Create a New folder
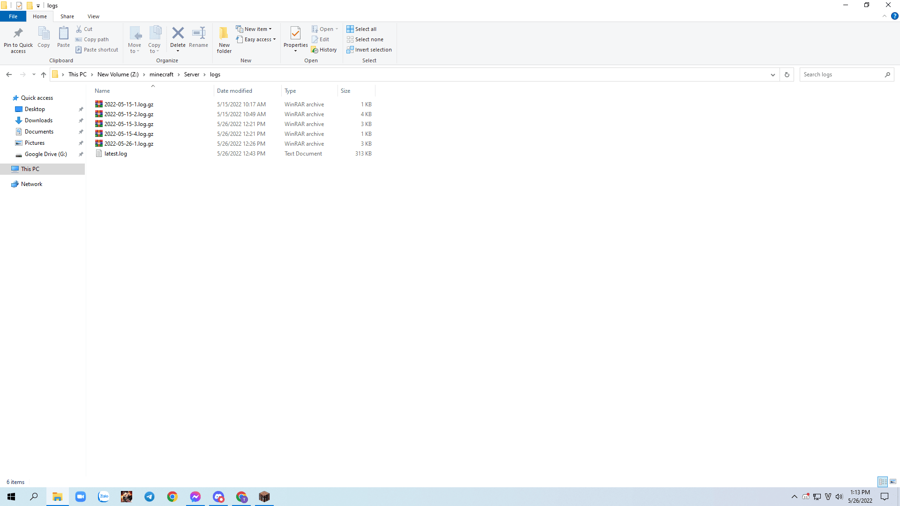This screenshot has width=900, height=506. [x=224, y=39]
